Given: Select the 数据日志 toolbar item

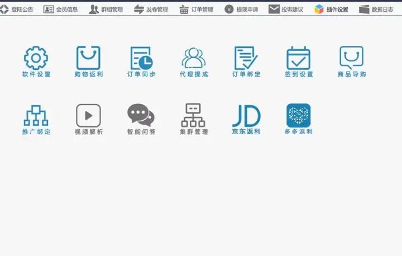Looking at the screenshot, I should pos(376,10).
